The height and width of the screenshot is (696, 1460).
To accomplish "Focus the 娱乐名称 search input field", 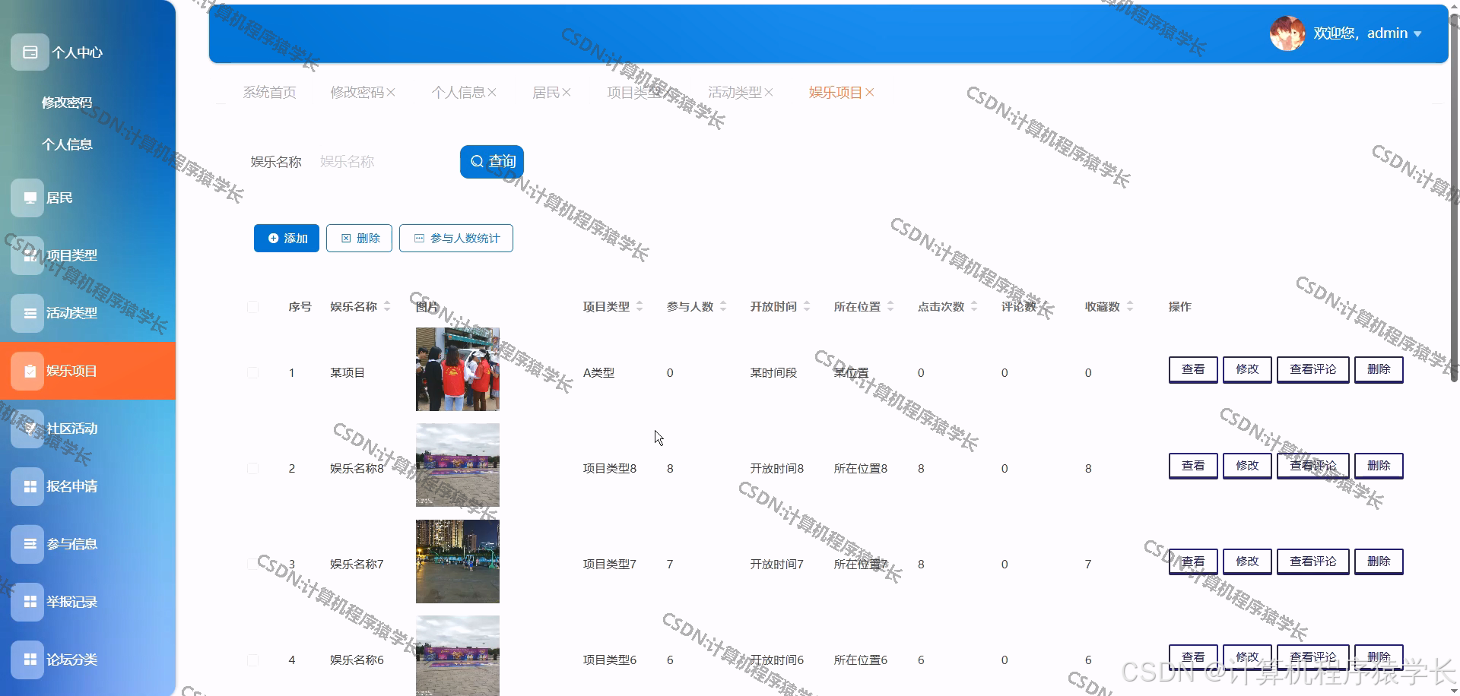I will (382, 162).
